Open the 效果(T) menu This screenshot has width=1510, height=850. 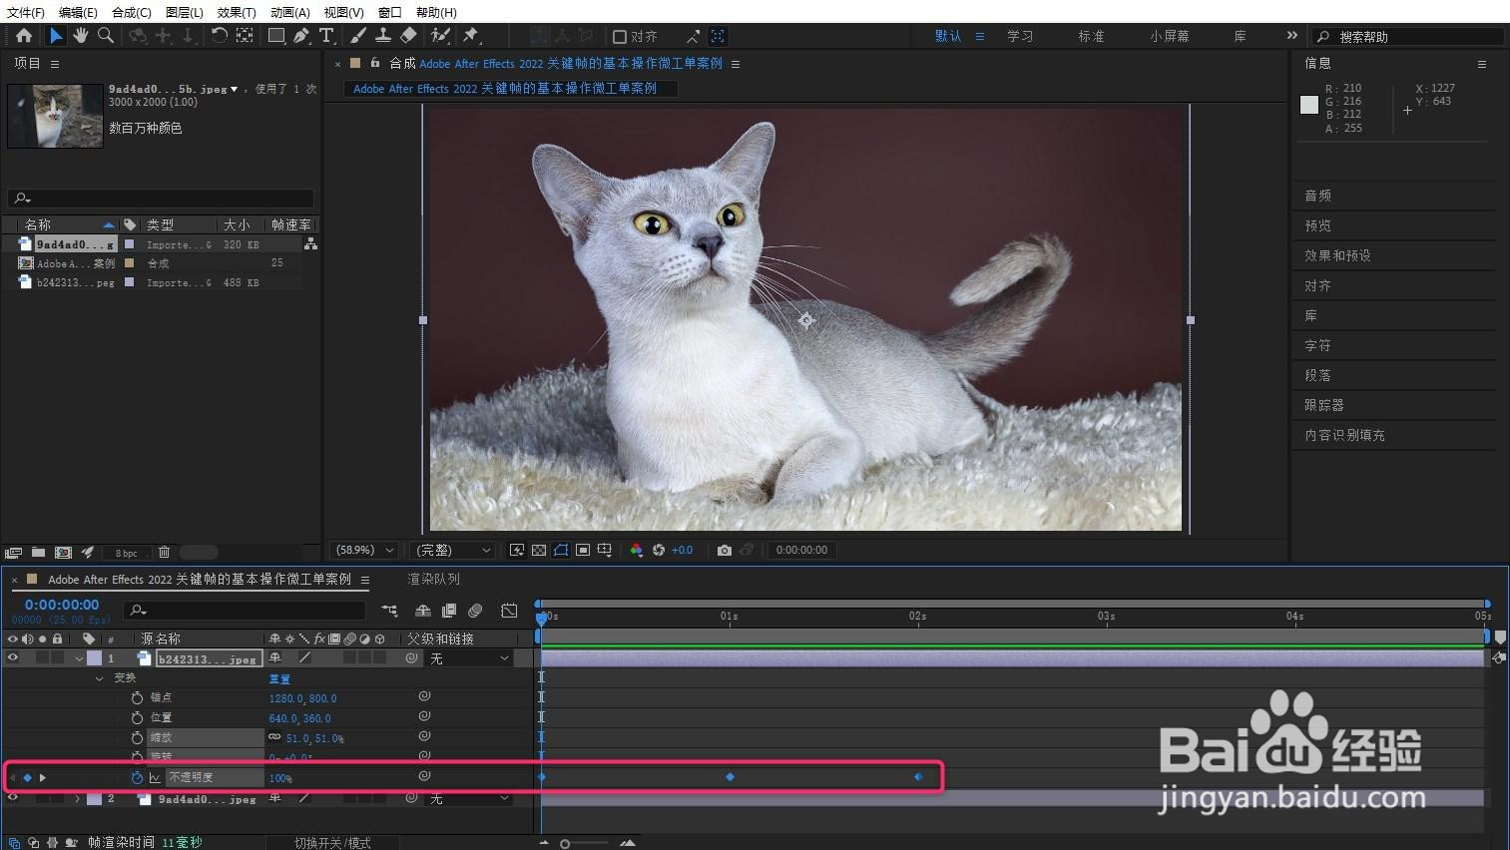click(x=237, y=12)
